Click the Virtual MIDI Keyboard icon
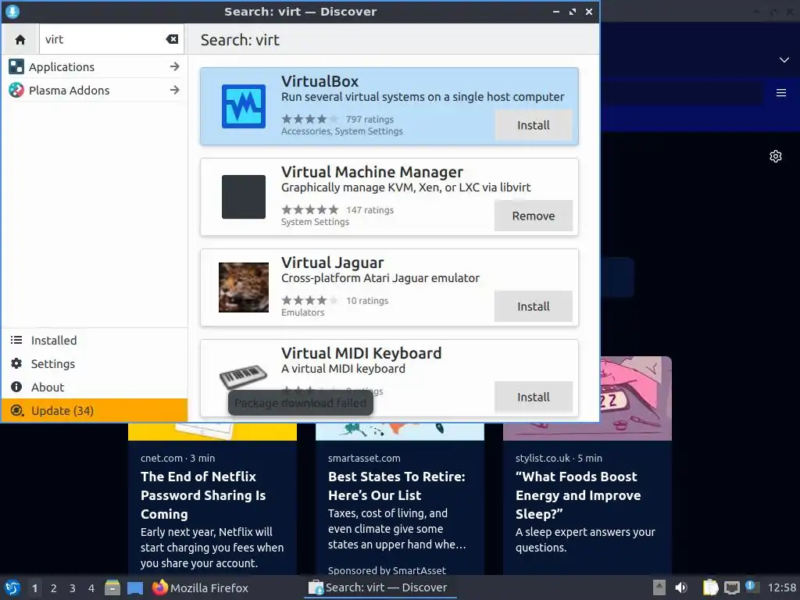The image size is (800, 600). click(x=244, y=377)
